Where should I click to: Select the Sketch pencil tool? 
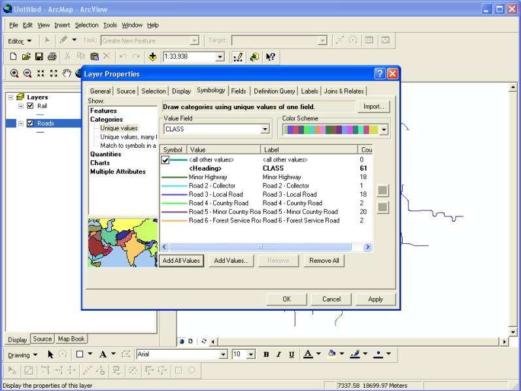pos(63,41)
